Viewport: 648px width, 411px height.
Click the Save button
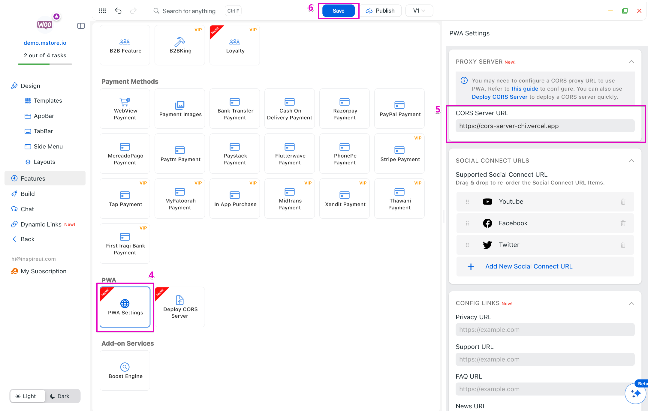pos(338,11)
